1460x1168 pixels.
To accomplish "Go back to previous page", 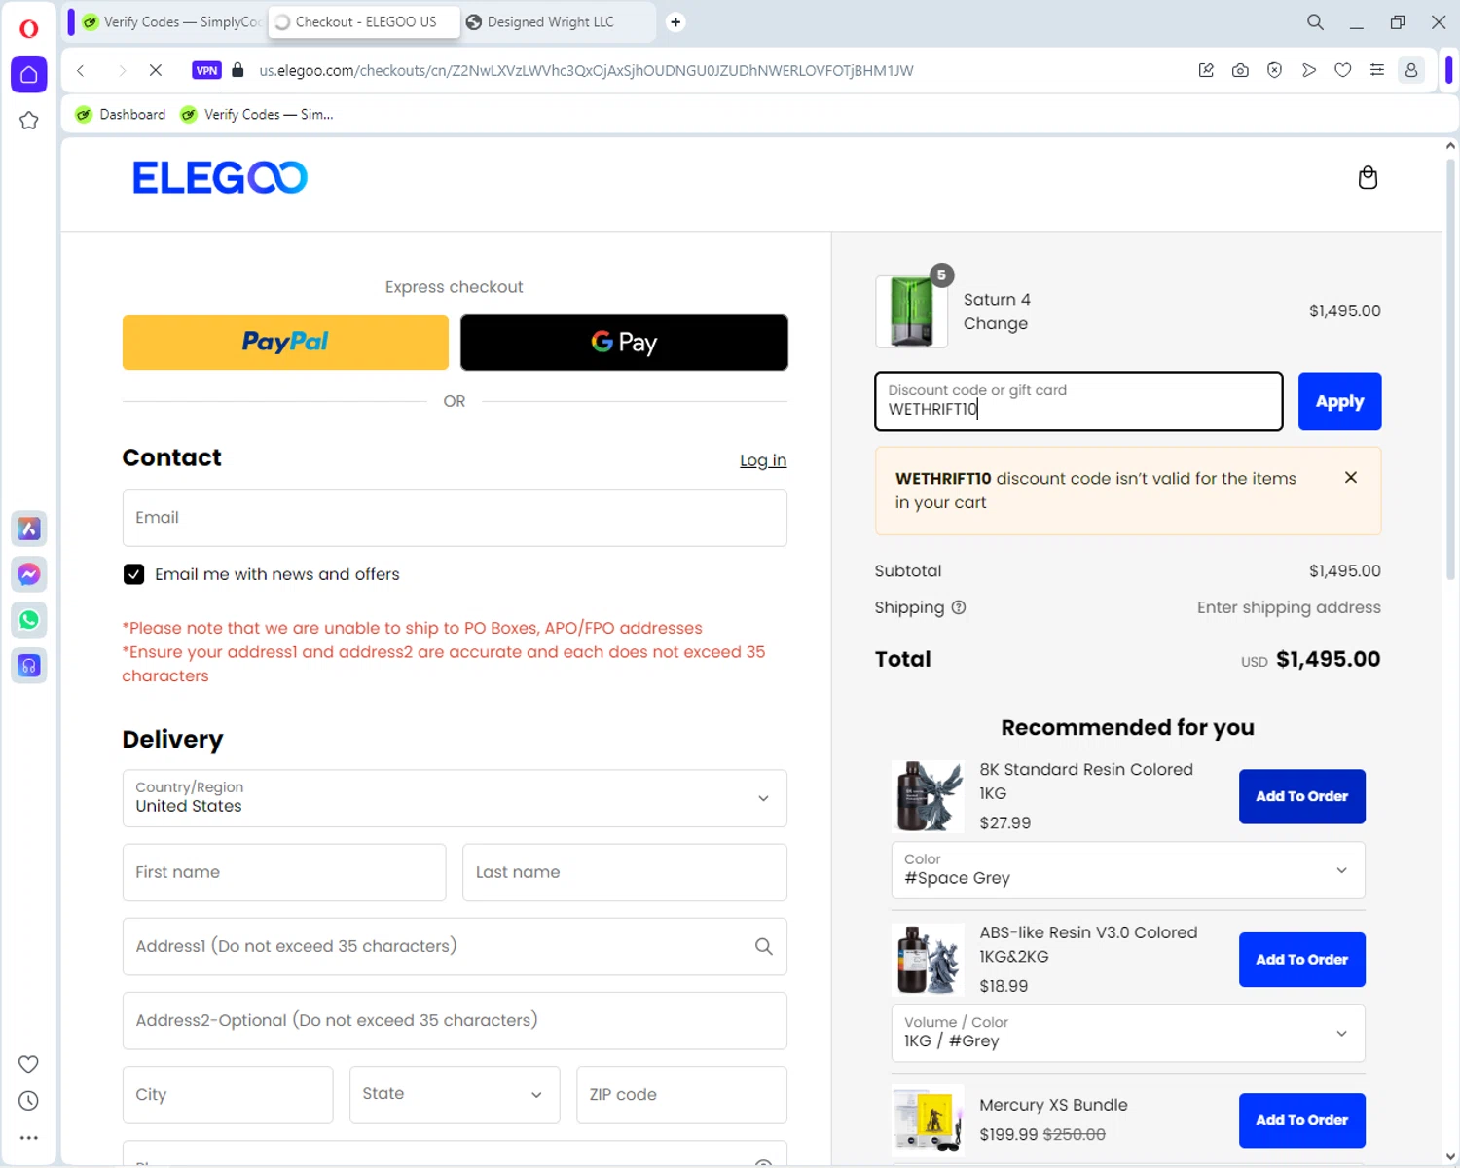I will pos(81,70).
